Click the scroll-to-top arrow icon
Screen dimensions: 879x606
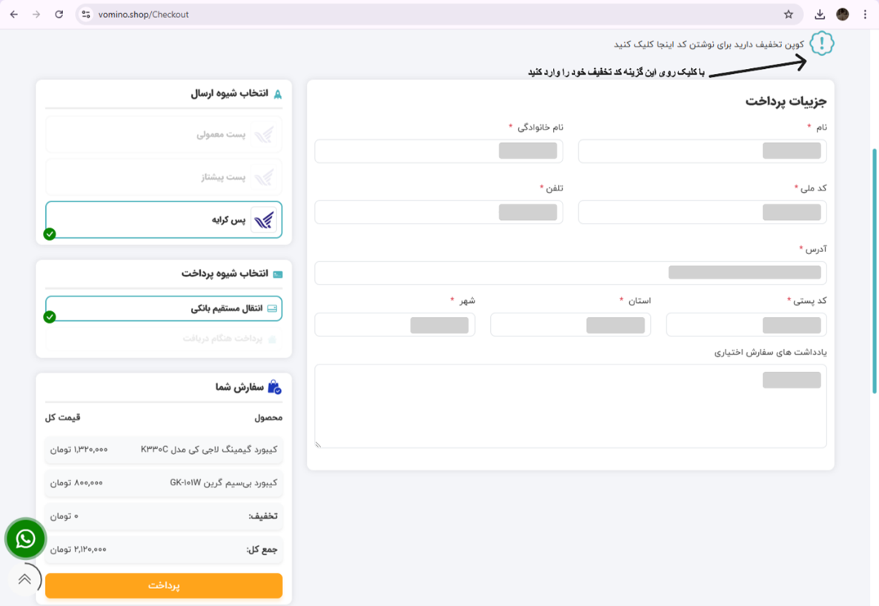pos(25,579)
